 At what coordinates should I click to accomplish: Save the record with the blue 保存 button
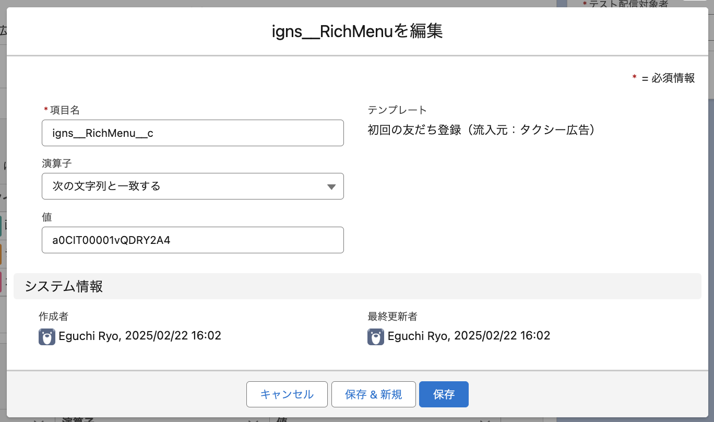point(444,394)
